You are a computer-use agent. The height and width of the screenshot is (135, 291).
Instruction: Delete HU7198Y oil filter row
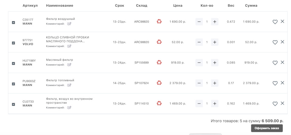coord(282,63)
